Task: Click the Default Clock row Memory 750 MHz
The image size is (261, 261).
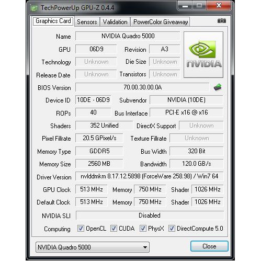Action: coord(150,202)
